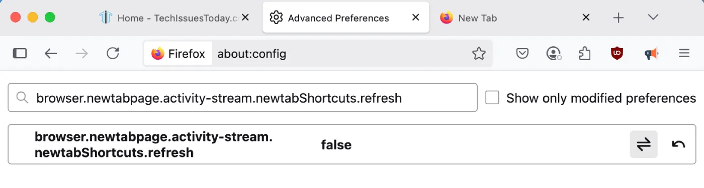Click the preference search name field
This screenshot has width=704, height=188.
pyautogui.click(x=242, y=98)
